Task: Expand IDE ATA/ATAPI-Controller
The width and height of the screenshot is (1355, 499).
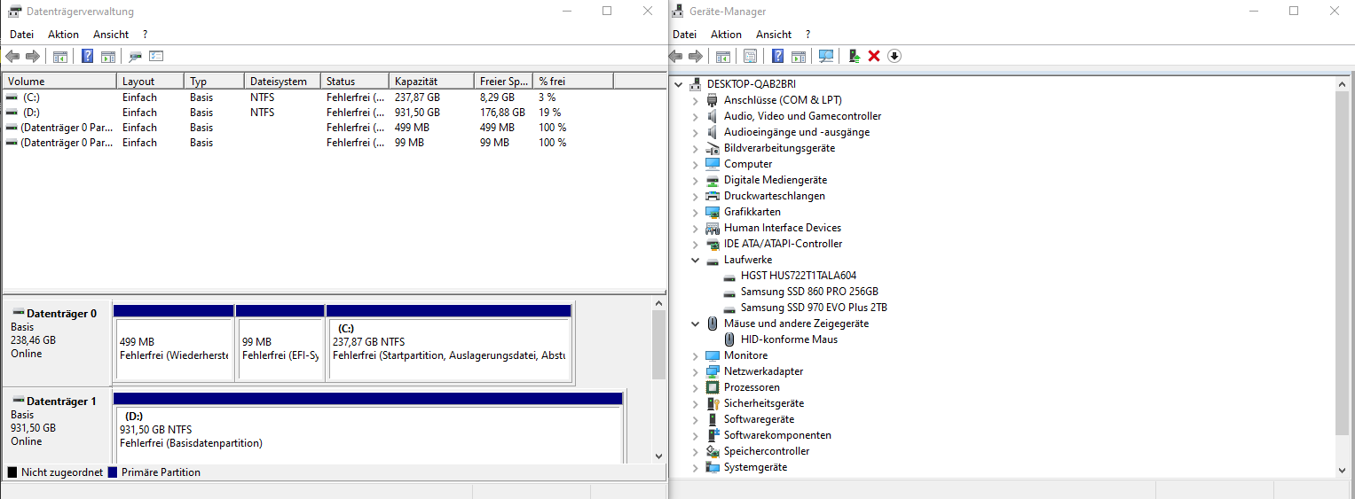Action: [x=696, y=244]
